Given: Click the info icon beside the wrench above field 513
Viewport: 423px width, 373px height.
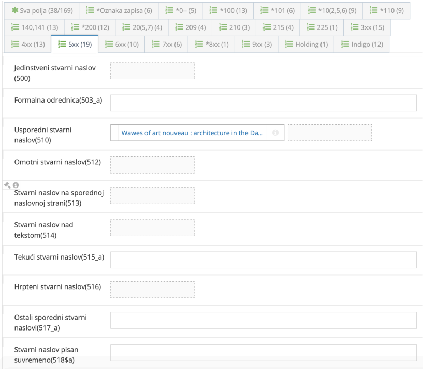Looking at the screenshot, I should click(x=15, y=185).
